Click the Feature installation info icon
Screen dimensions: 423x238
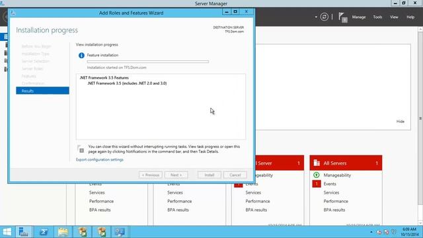81,56
